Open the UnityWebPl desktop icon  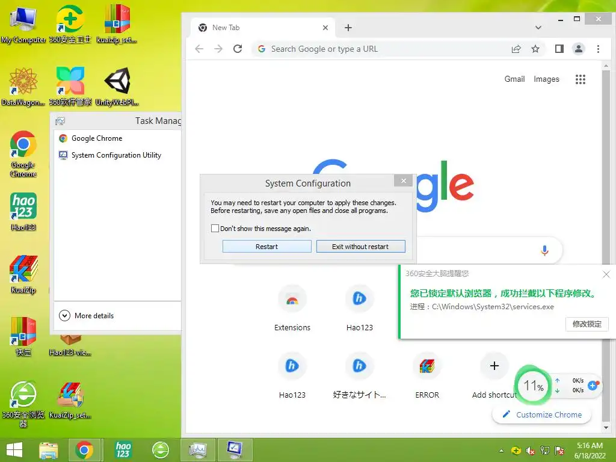(x=117, y=87)
